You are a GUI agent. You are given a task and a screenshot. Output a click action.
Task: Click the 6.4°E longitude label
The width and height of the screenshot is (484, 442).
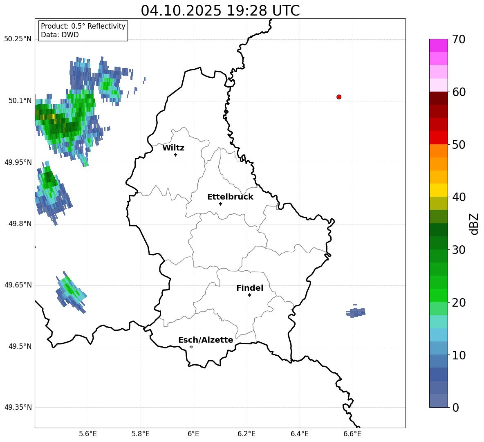click(299, 434)
